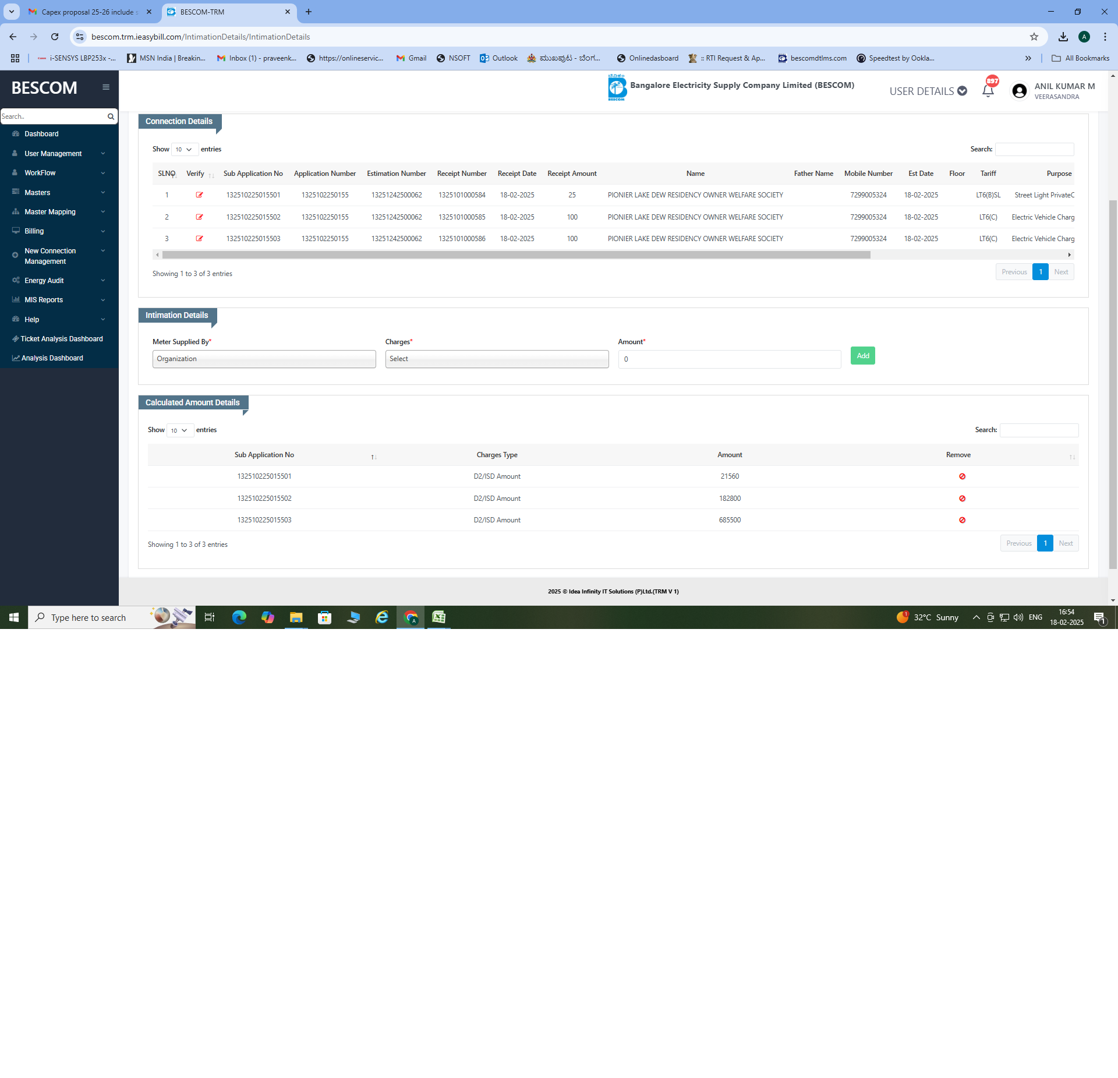Click Next in Connection Details pagination

click(1061, 272)
